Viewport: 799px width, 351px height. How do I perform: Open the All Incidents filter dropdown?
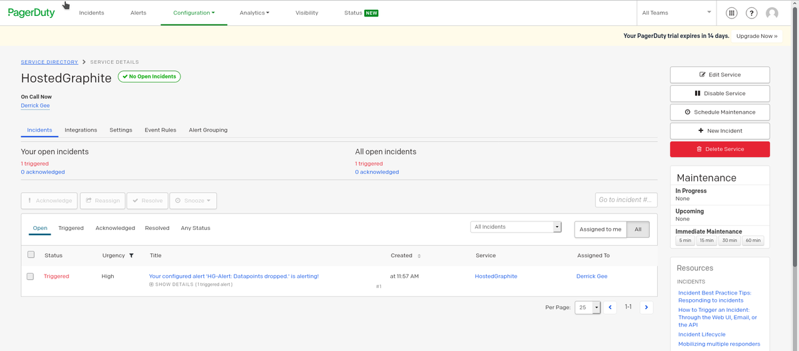516,227
